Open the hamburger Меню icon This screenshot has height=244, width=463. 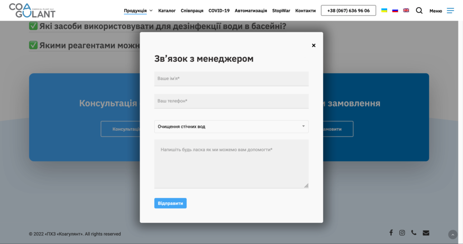point(450,11)
